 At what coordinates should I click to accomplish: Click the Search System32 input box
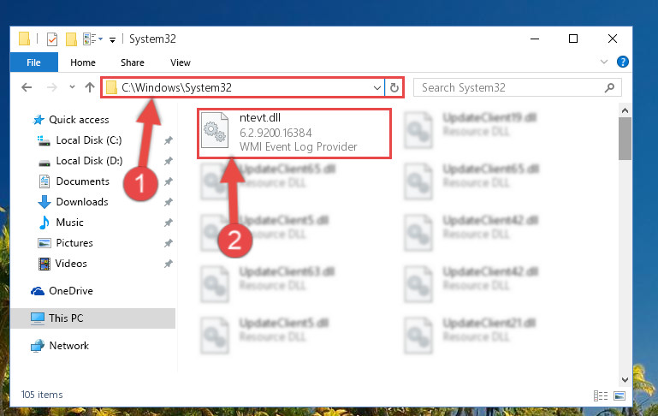point(517,87)
